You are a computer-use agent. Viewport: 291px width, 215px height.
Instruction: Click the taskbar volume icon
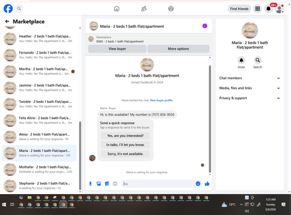coord(247,211)
